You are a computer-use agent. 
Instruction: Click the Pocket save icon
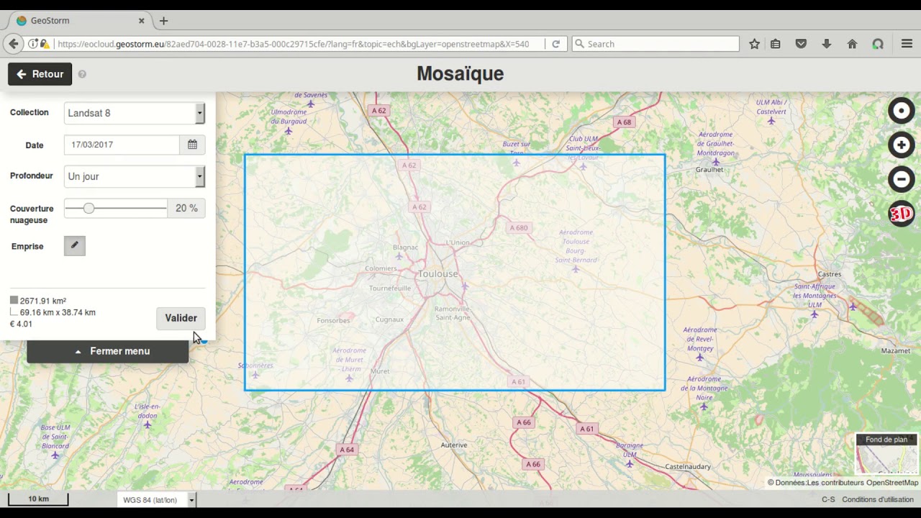[x=801, y=44]
